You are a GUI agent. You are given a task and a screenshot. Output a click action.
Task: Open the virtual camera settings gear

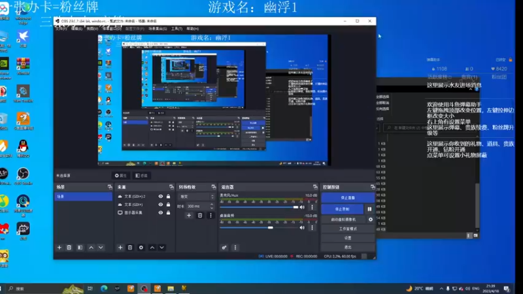click(371, 220)
